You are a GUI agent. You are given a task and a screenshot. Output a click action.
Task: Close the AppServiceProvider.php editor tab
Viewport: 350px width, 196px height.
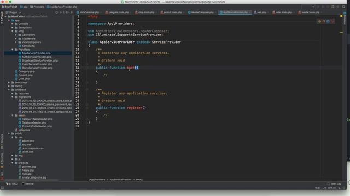tap(250, 13)
